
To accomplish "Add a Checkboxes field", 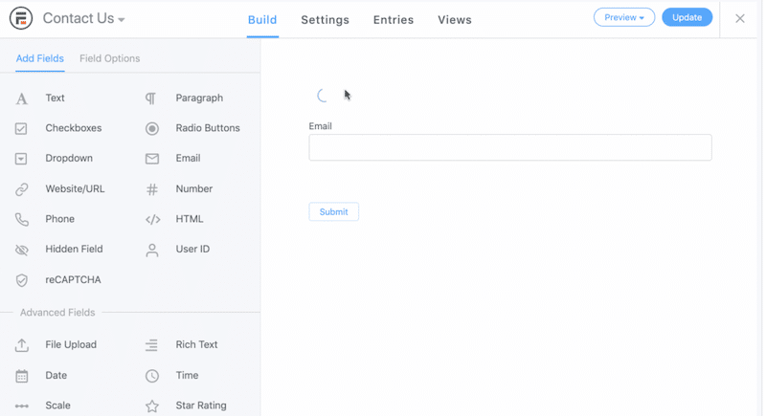I will (x=73, y=128).
